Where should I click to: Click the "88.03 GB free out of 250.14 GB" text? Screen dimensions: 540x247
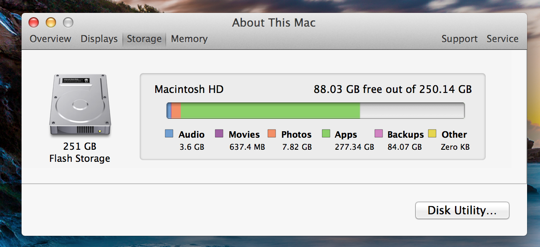tap(392, 90)
